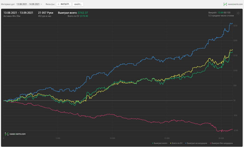Image resolution: width=244 pixels, height=147 pixels.
Task: Click the plus icon on the ФИЛЬТР button
Action: point(59,4)
